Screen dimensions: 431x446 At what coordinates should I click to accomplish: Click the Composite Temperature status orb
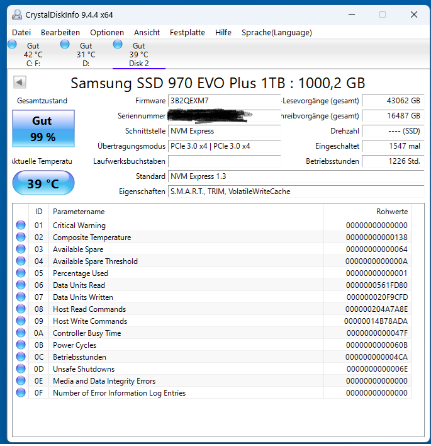(x=21, y=237)
